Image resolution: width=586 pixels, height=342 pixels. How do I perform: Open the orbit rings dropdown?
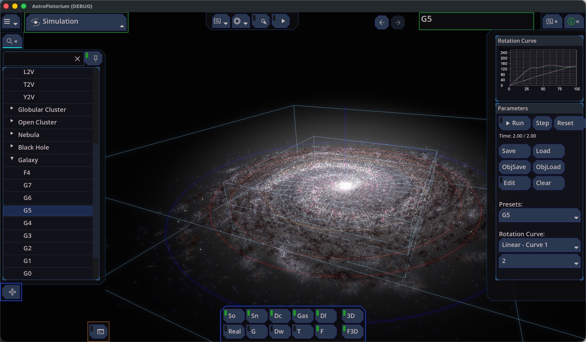pyautogui.click(x=240, y=21)
